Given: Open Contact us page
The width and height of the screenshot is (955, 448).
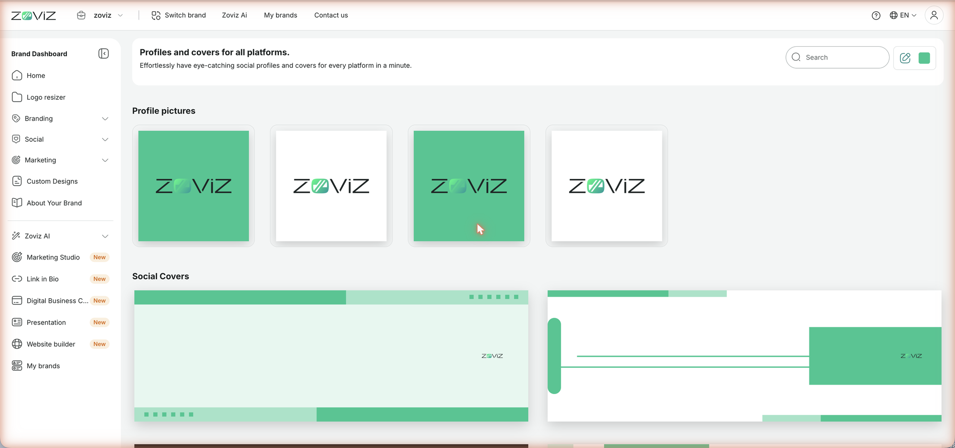Looking at the screenshot, I should 331,15.
